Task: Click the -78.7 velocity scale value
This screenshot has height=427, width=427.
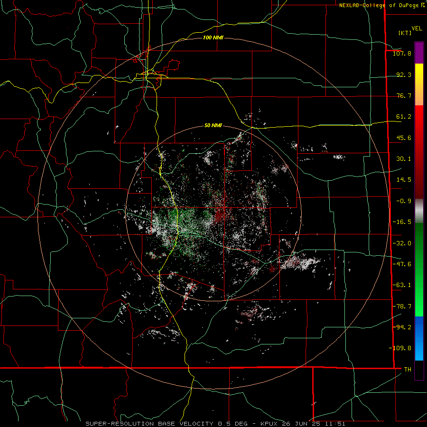Action: (402, 306)
